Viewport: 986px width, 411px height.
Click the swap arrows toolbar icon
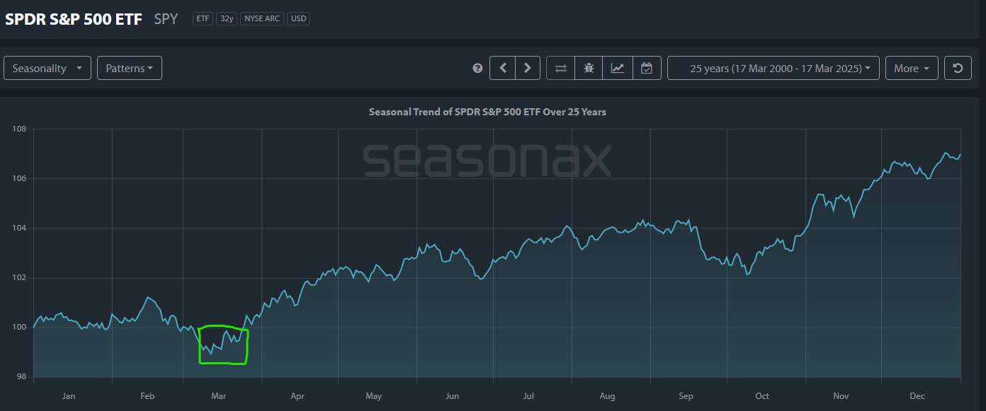pyautogui.click(x=560, y=68)
